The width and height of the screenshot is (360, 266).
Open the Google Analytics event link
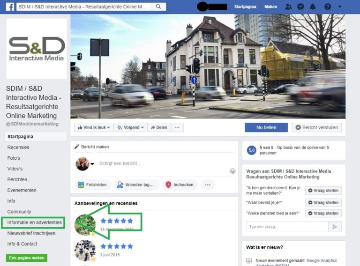pos(322,261)
